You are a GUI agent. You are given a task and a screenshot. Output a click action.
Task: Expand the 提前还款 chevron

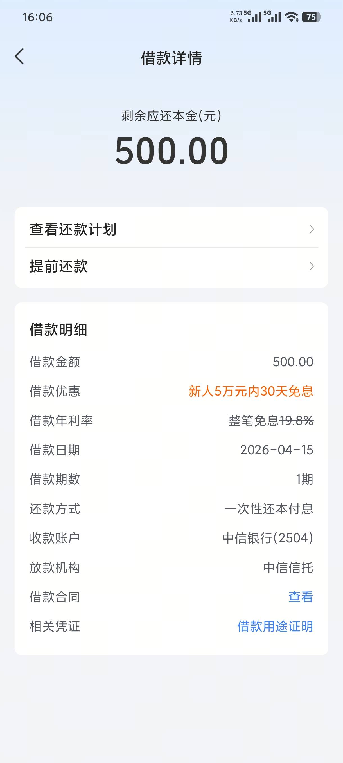(x=311, y=266)
